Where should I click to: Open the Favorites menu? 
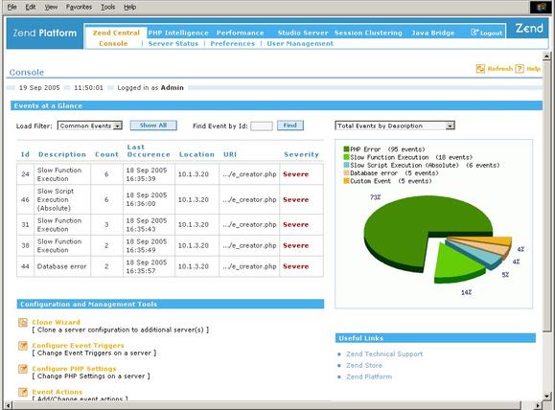pyautogui.click(x=79, y=7)
